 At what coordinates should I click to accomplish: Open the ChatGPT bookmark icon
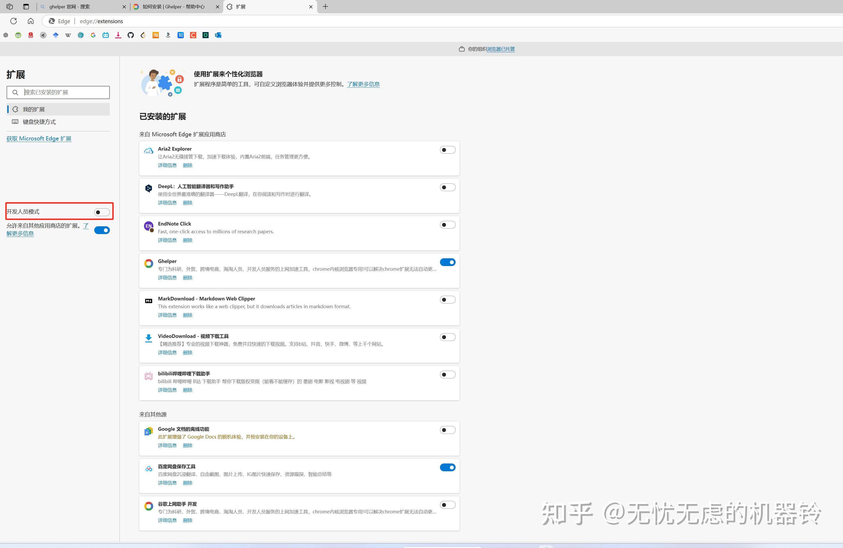point(6,35)
